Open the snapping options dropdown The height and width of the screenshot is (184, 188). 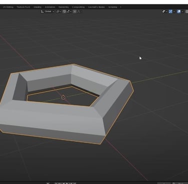[69, 12]
